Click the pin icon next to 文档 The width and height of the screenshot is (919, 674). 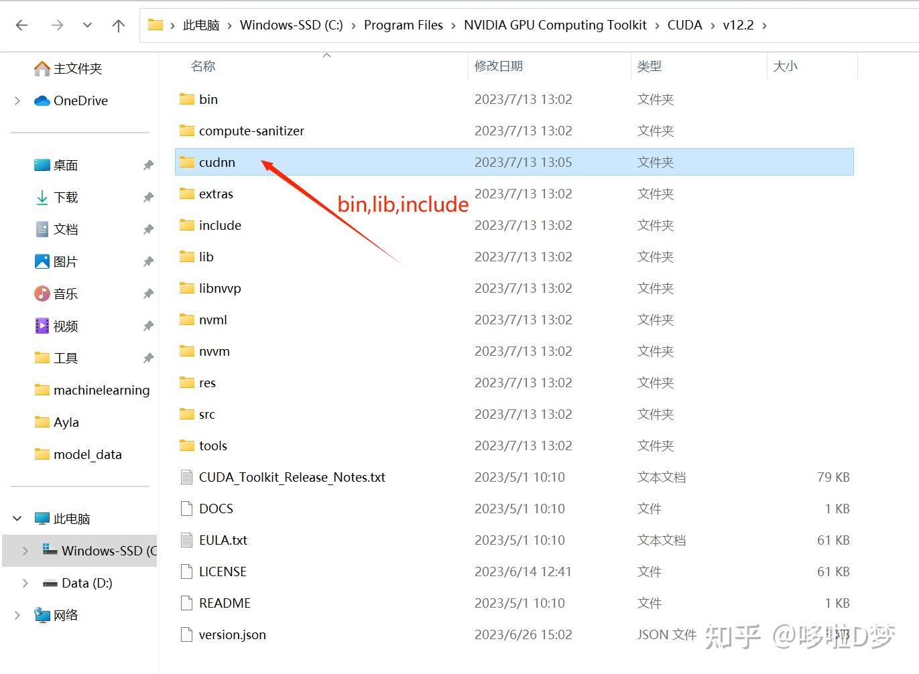point(148,229)
